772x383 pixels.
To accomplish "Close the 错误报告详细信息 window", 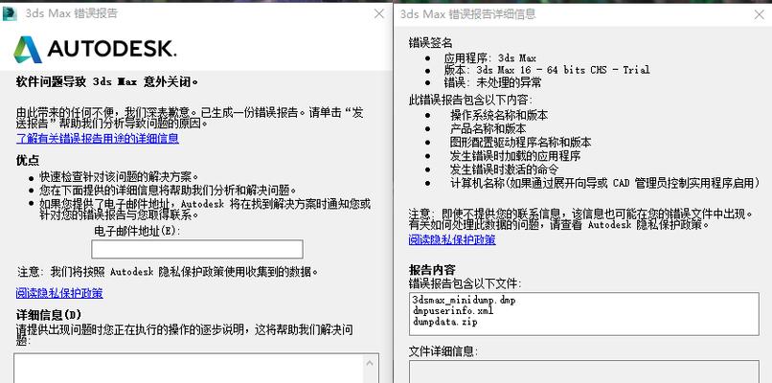I will click(x=760, y=14).
